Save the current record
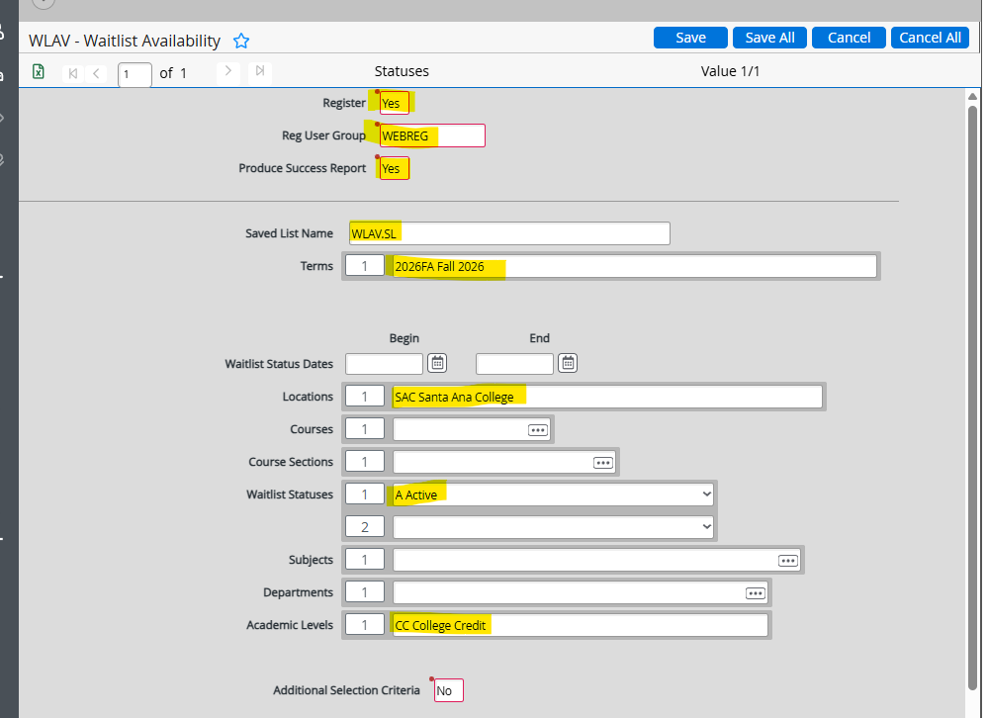 689,37
